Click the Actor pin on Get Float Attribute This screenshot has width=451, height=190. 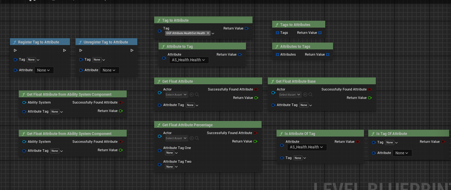[160, 92]
